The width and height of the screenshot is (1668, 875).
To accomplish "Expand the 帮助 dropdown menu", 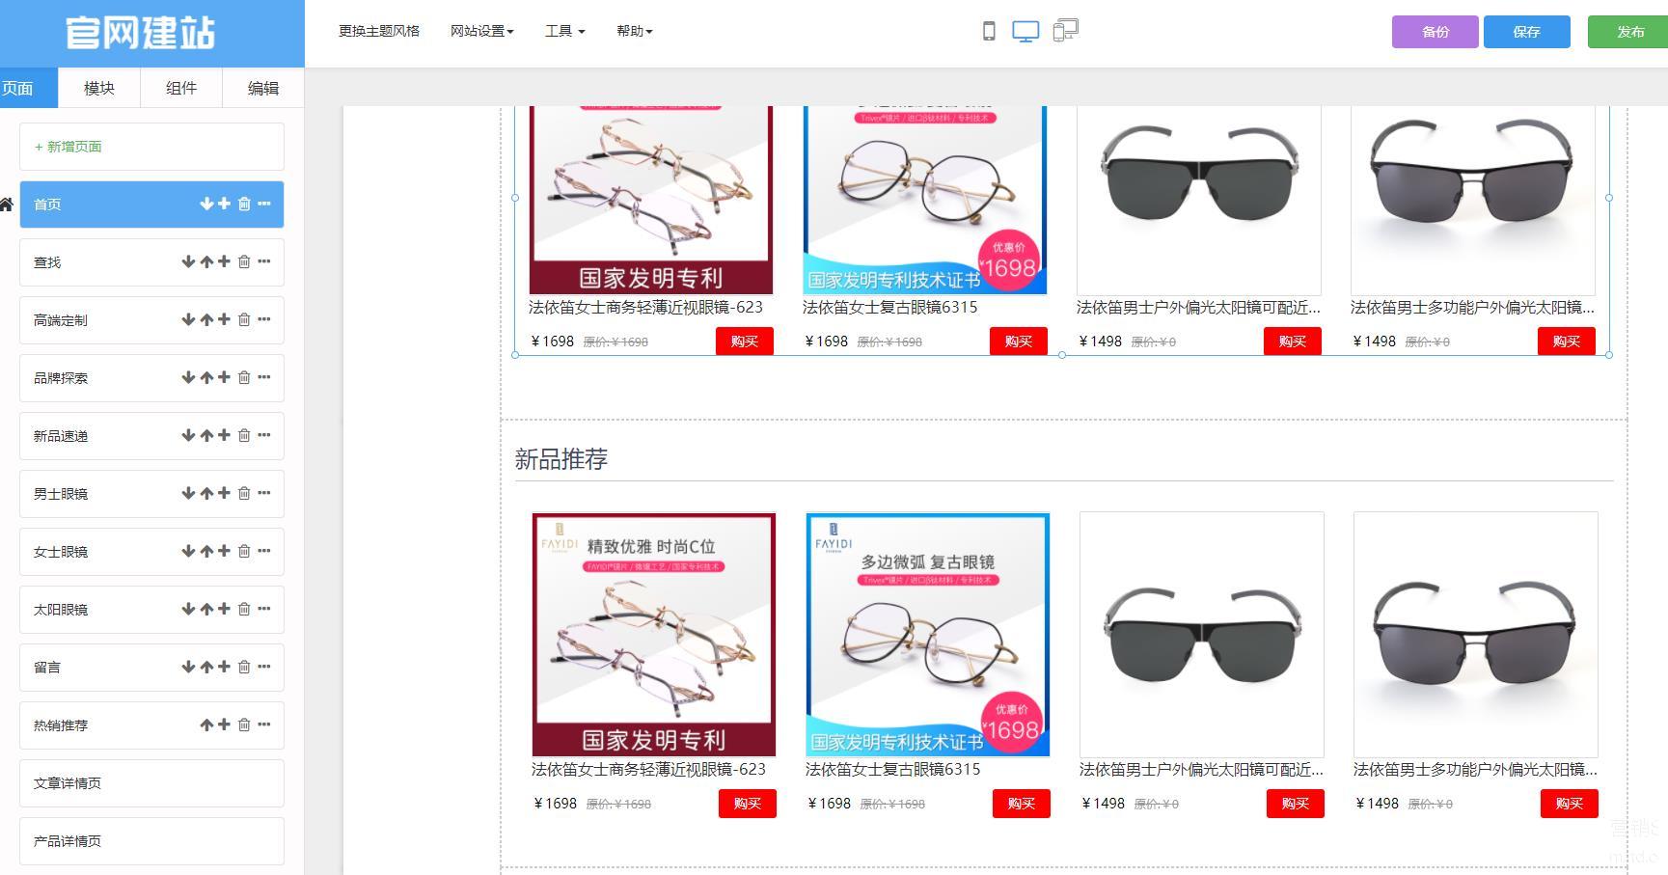I will (x=635, y=31).
